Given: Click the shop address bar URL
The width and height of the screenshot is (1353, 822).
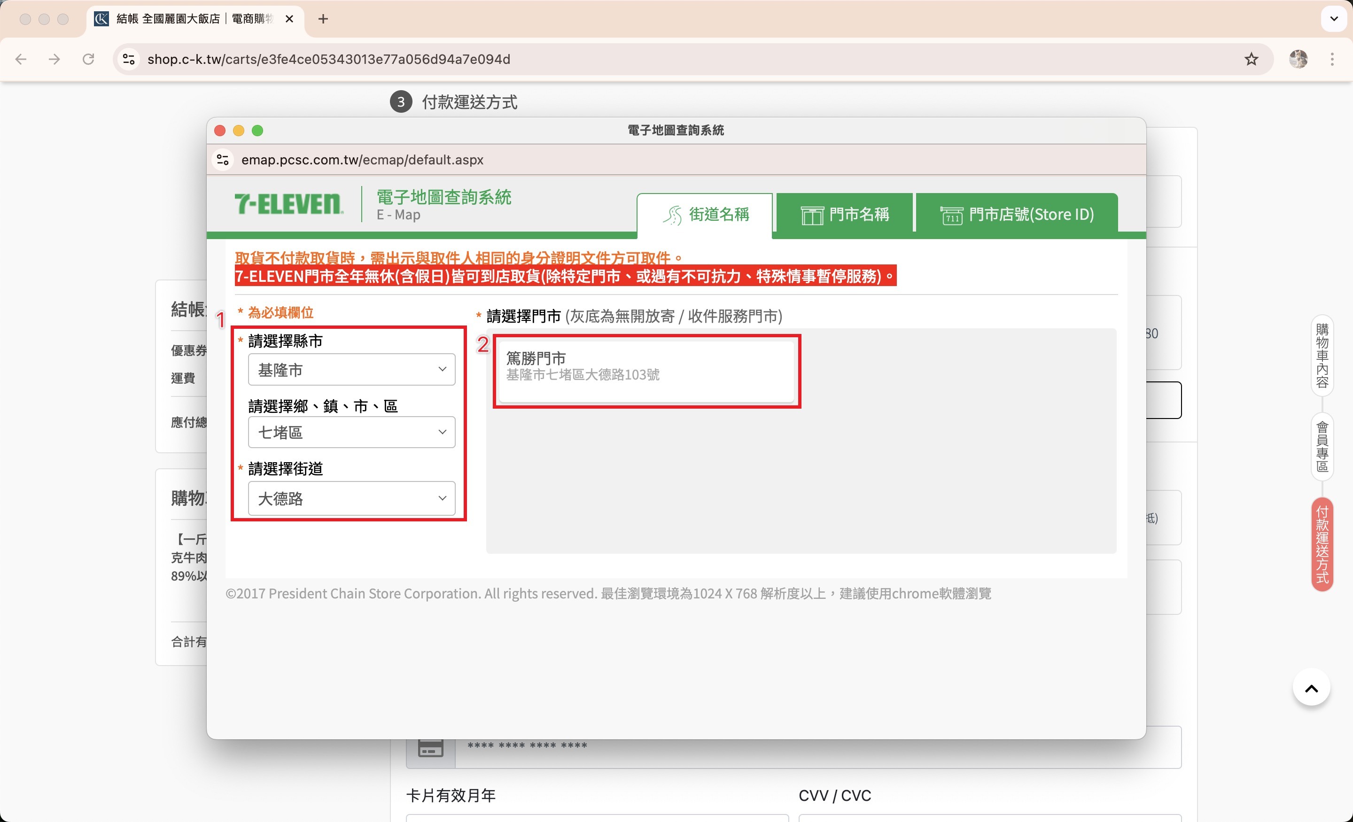Looking at the screenshot, I should pyautogui.click(x=328, y=59).
